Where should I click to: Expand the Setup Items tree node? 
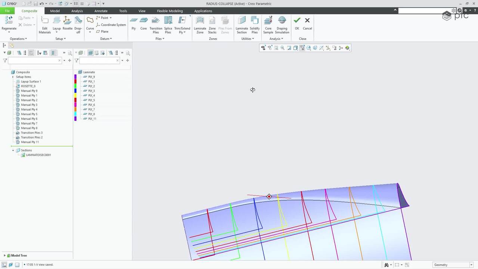13,77
